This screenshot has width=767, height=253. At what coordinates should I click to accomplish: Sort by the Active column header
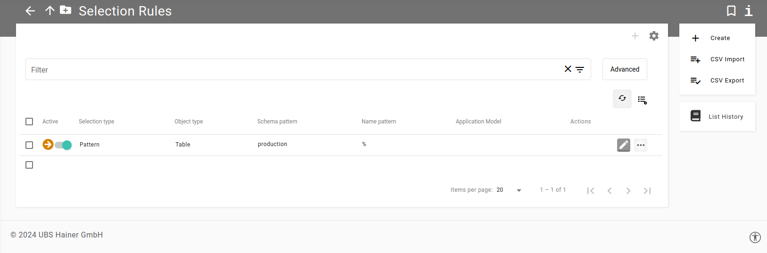coord(50,122)
